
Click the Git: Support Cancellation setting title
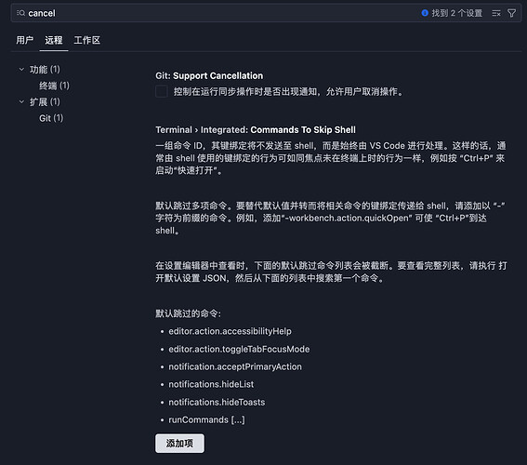209,75
